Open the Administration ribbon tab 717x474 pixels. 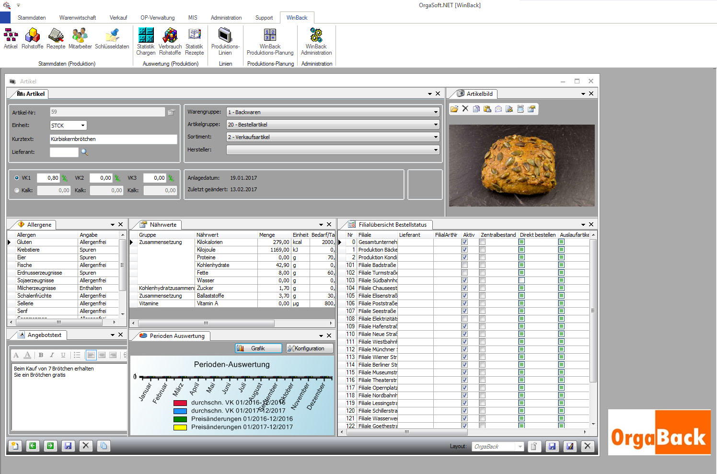226,18
